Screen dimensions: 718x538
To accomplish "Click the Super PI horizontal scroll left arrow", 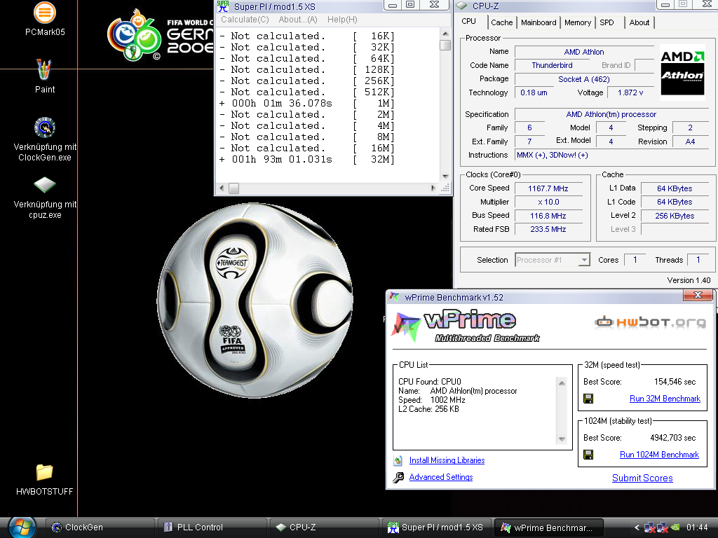I will click(x=222, y=188).
